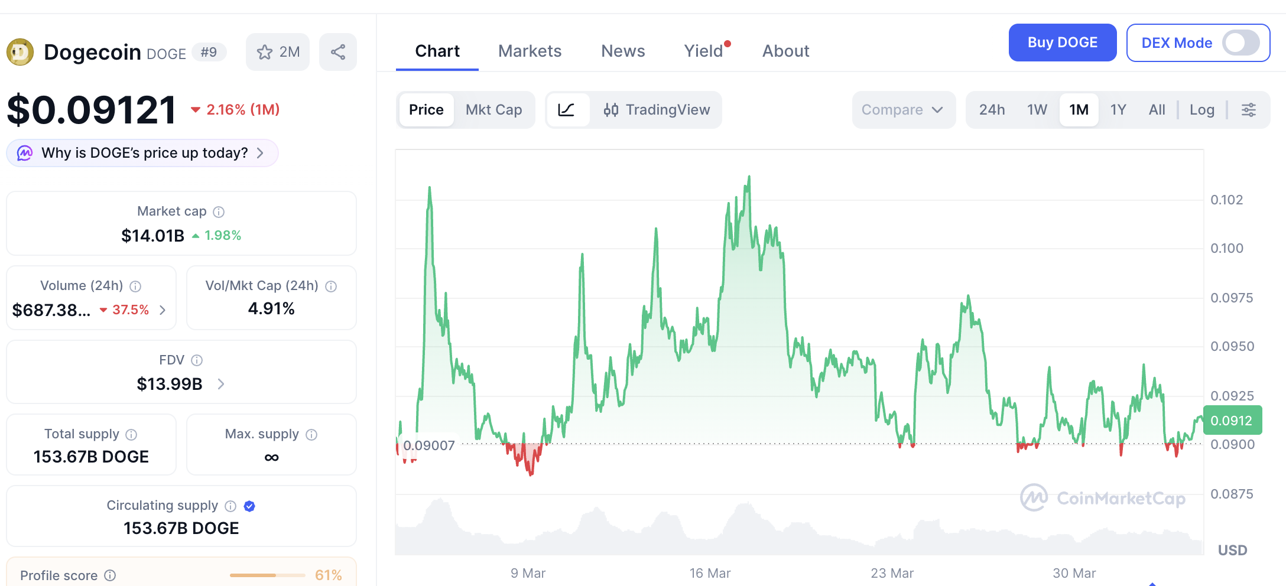Toggle Log scale on chart
This screenshot has height=586, width=1286.
tap(1202, 110)
